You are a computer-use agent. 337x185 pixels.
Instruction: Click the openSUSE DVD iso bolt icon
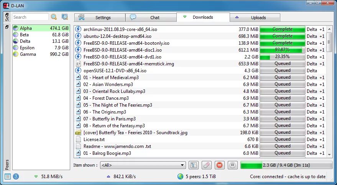78,70
